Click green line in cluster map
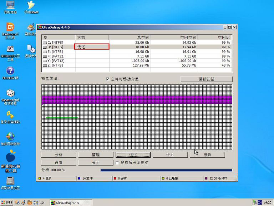Image resolution: width=274 pixels, height=206 pixels. 62,118
